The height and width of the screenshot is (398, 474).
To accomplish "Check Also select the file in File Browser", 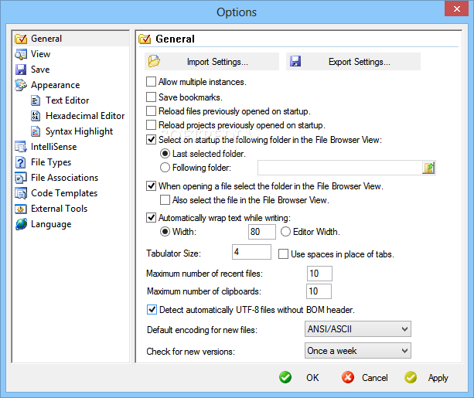I will tap(165, 199).
